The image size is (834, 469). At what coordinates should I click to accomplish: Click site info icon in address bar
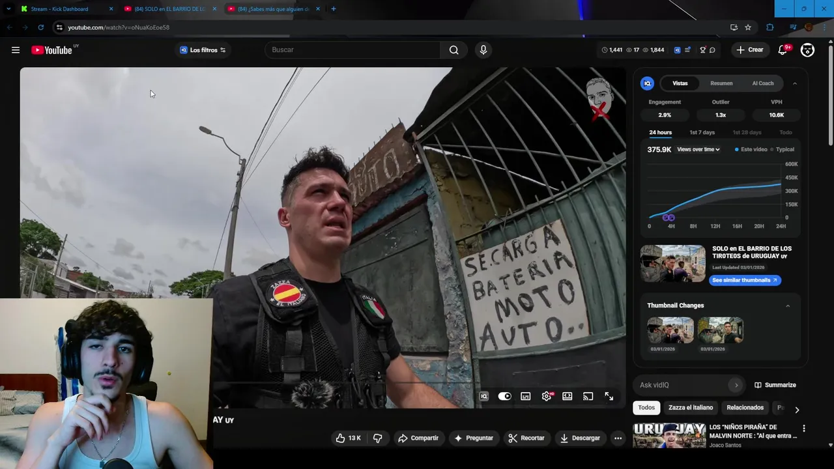[59, 27]
